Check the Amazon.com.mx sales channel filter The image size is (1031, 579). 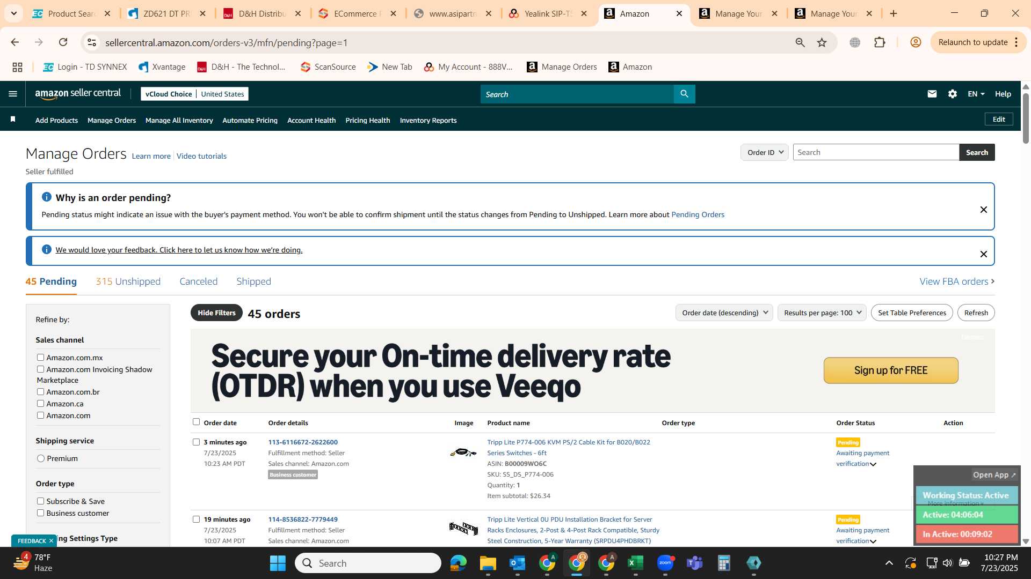pos(40,357)
